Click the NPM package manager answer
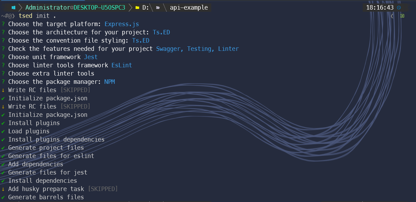The width and height of the screenshot is (416, 202). tap(109, 82)
